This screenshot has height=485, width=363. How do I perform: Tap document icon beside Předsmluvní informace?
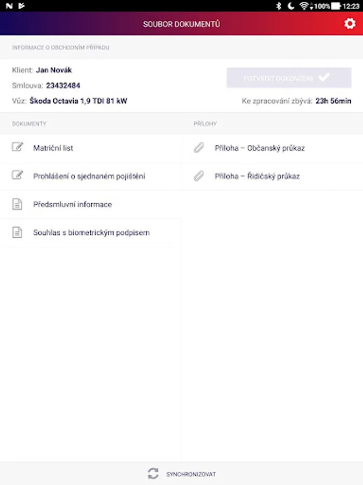(x=17, y=204)
